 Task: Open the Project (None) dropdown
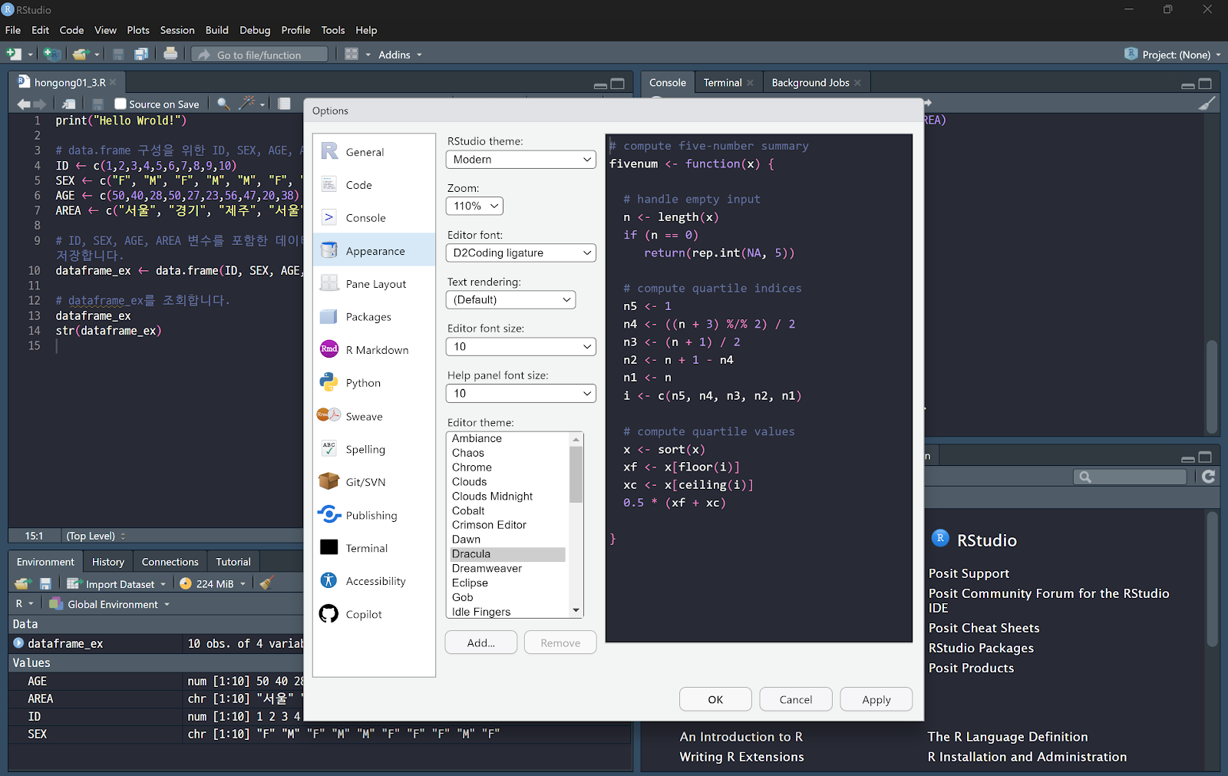click(1173, 54)
